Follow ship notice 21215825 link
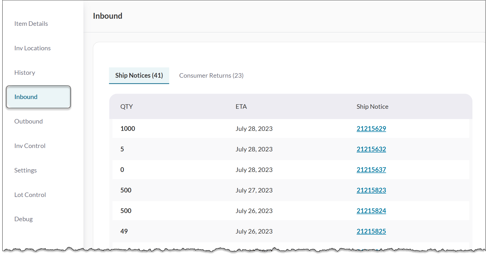The image size is (488, 257). [x=371, y=231]
